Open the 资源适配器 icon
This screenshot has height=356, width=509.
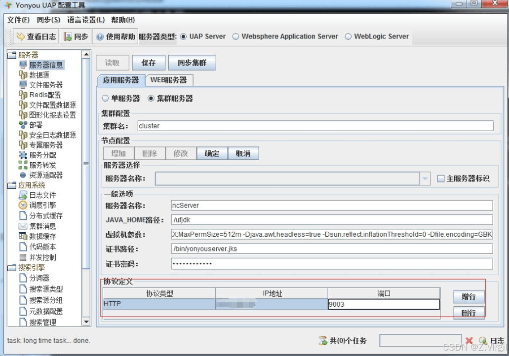click(x=23, y=175)
